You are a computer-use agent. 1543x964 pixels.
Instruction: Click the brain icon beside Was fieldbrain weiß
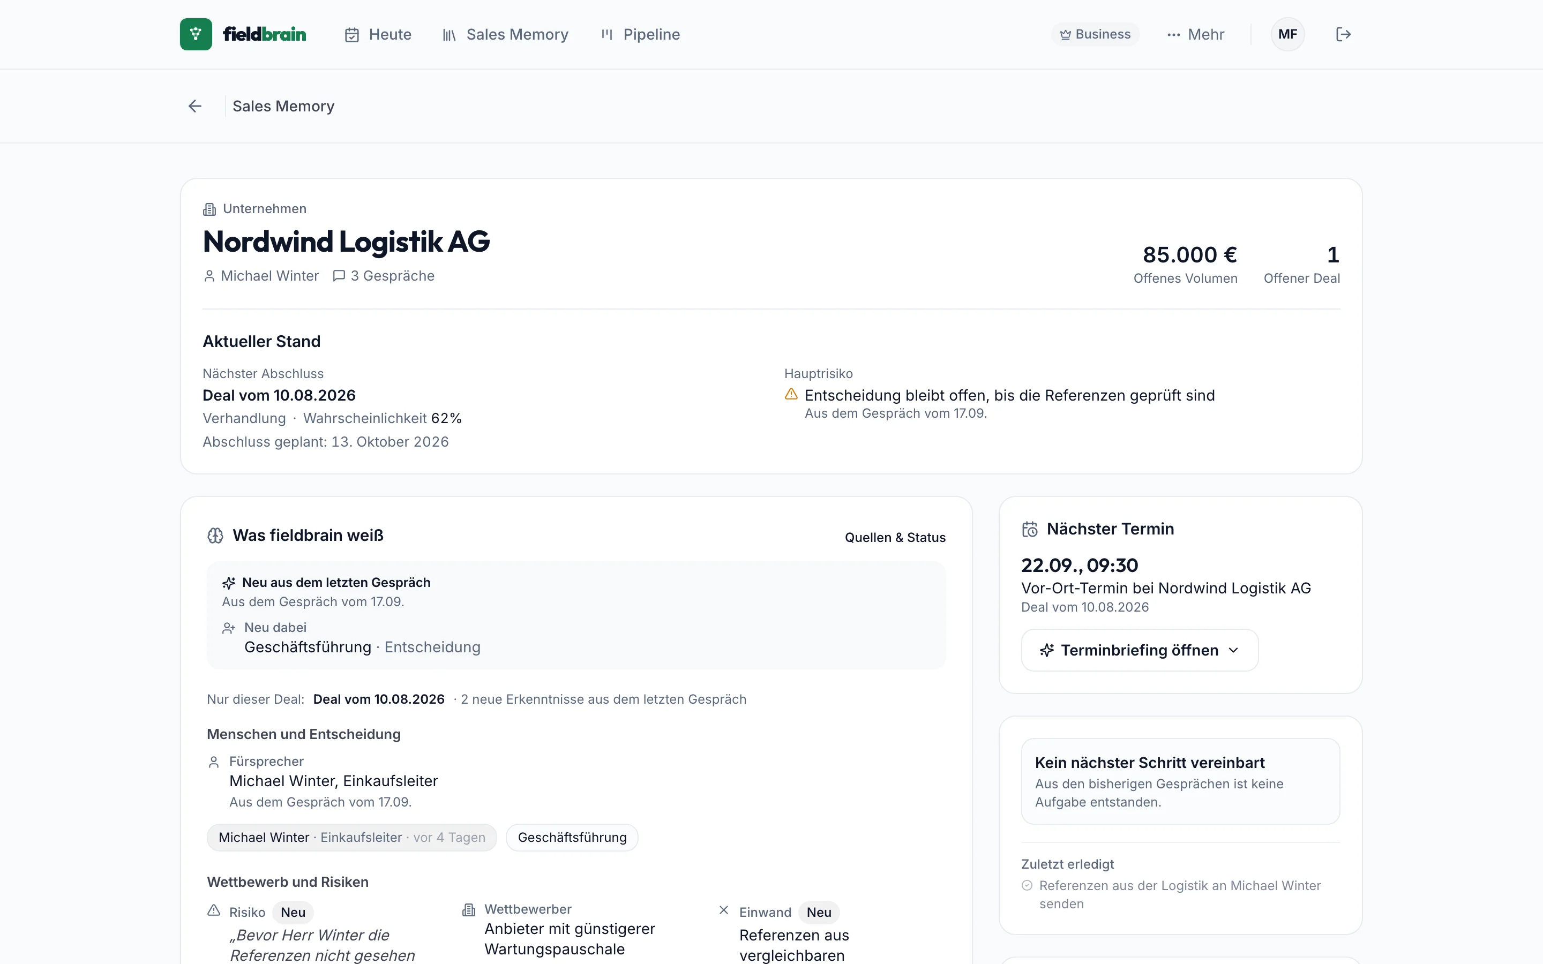[215, 536]
